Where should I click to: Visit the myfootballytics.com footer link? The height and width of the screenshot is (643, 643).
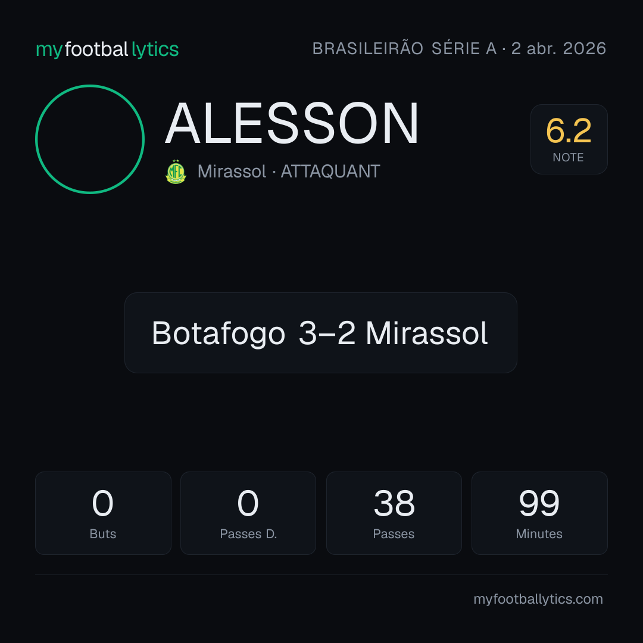click(538, 599)
